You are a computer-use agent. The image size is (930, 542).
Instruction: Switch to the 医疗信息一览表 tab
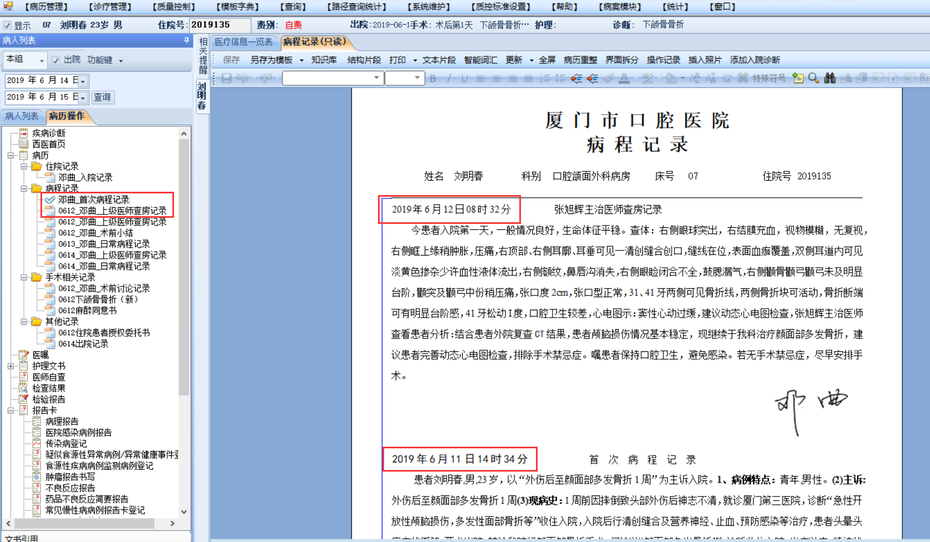(244, 42)
